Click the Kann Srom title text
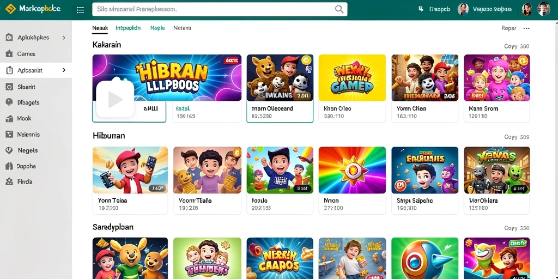Viewport: 558px width, 279px height. point(484,108)
